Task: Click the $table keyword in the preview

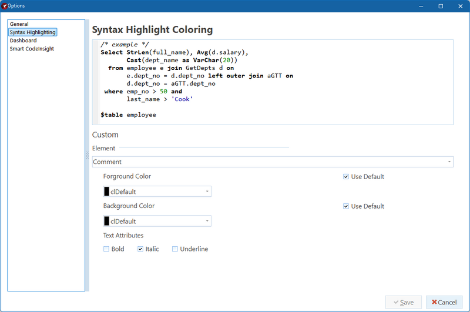Action: click(x=112, y=115)
